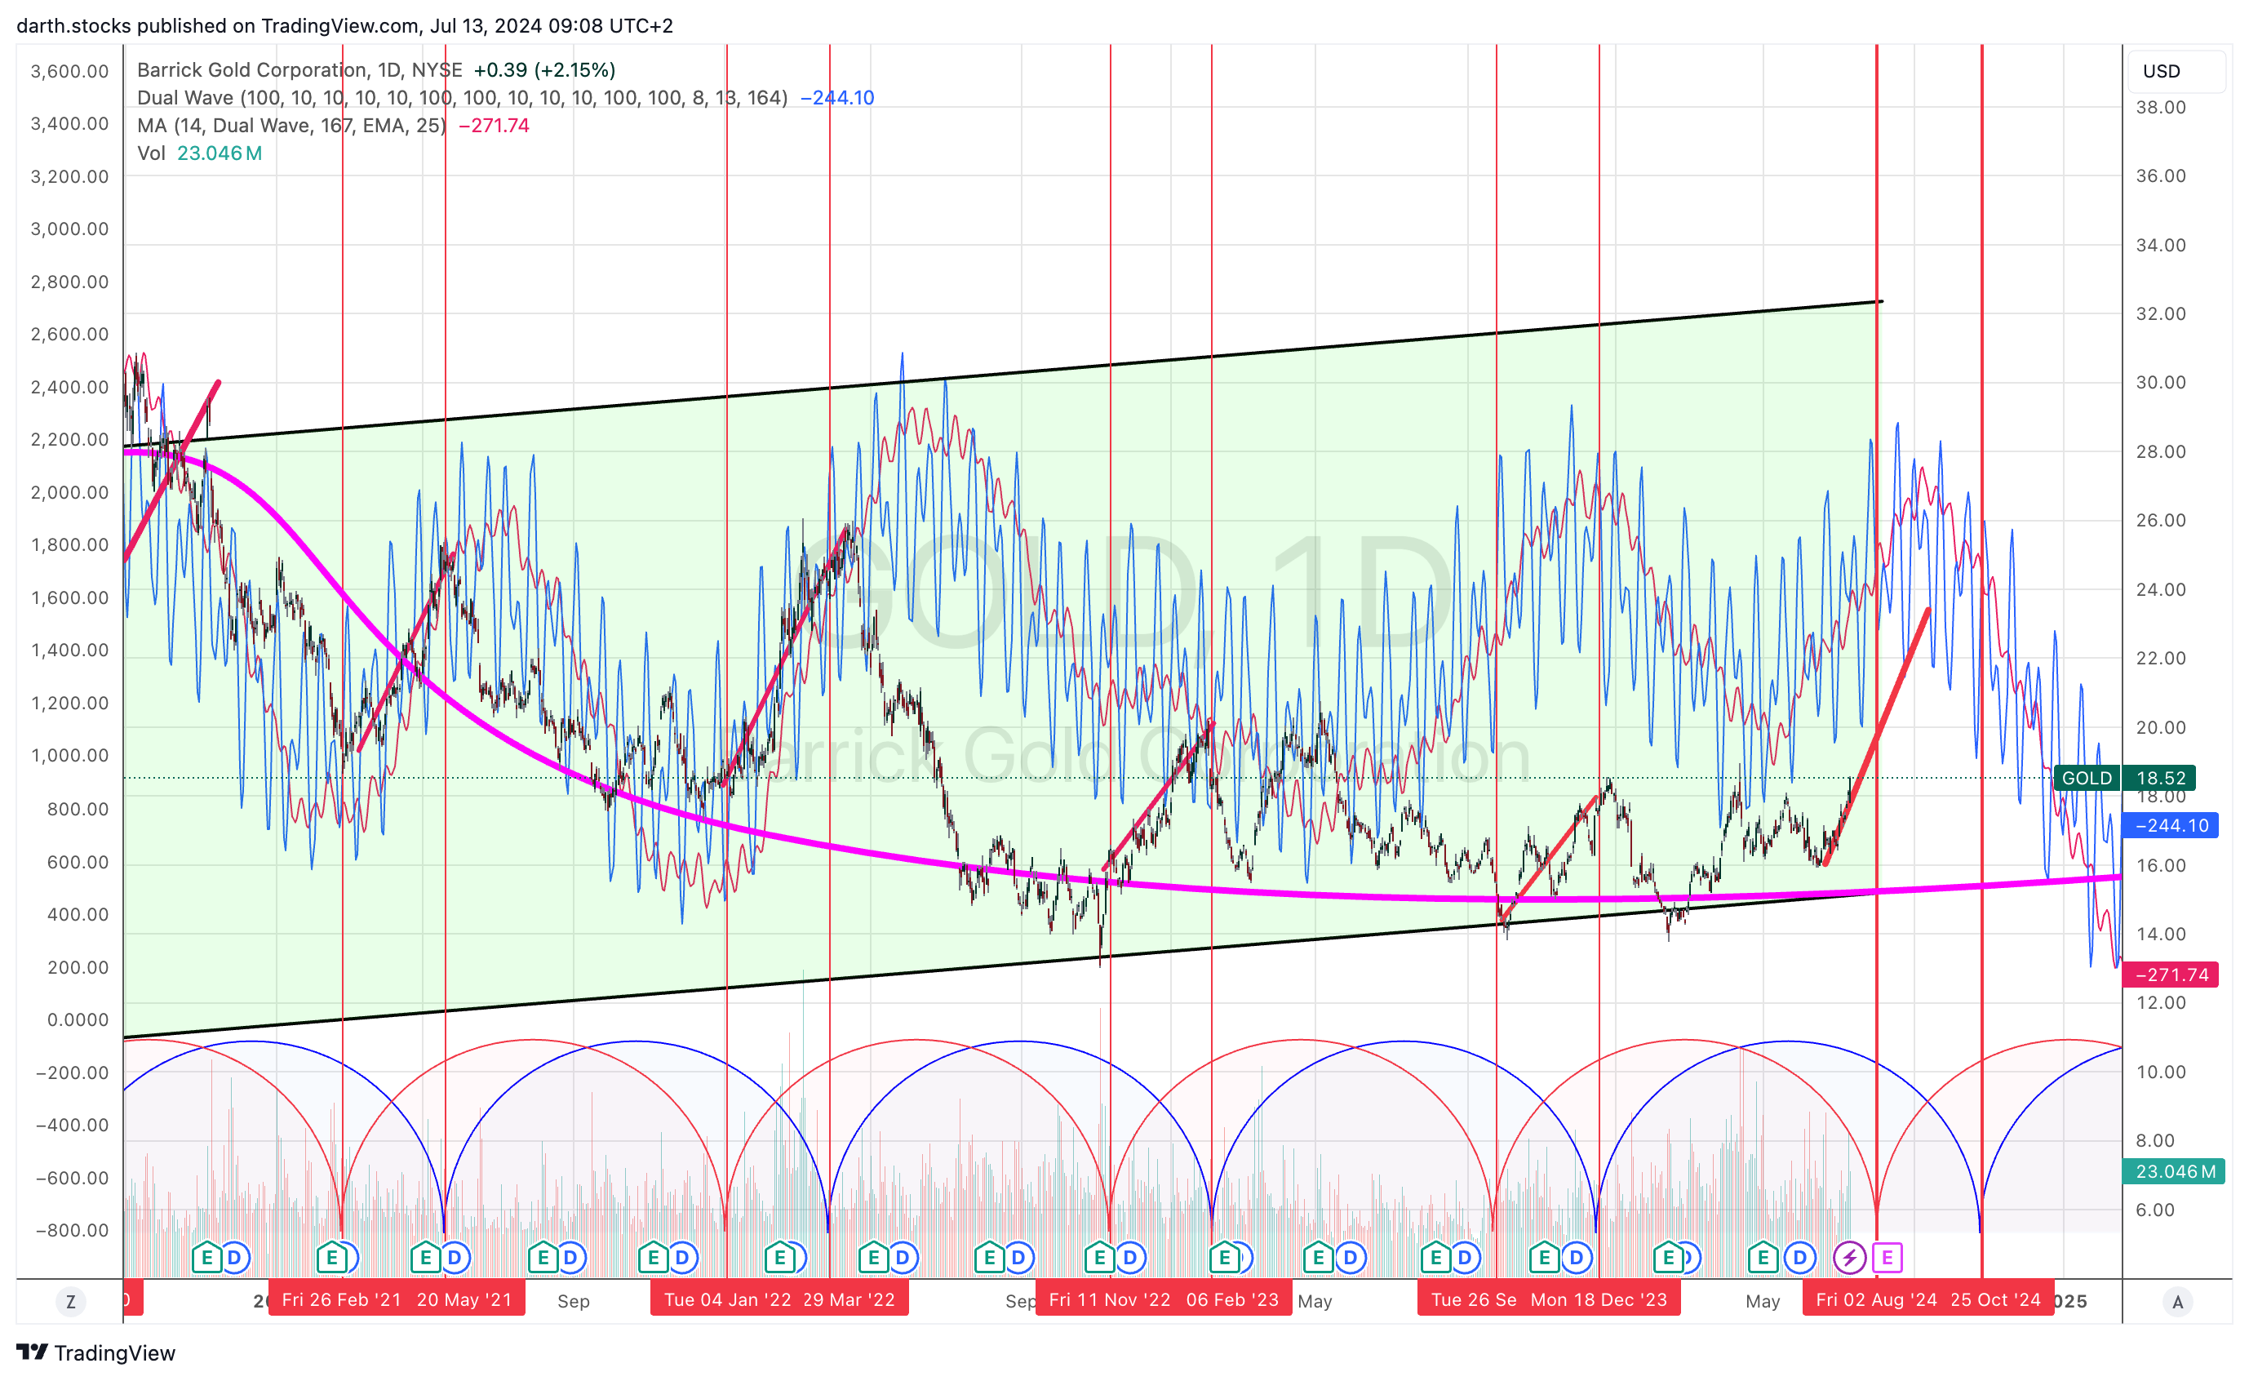Open earnings E marker above 'Fri 11 Nov '22' label
The image size is (2249, 1381).
(1099, 1258)
